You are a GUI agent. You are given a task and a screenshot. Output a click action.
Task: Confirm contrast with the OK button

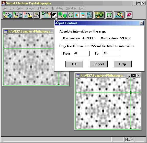click(x=74, y=64)
